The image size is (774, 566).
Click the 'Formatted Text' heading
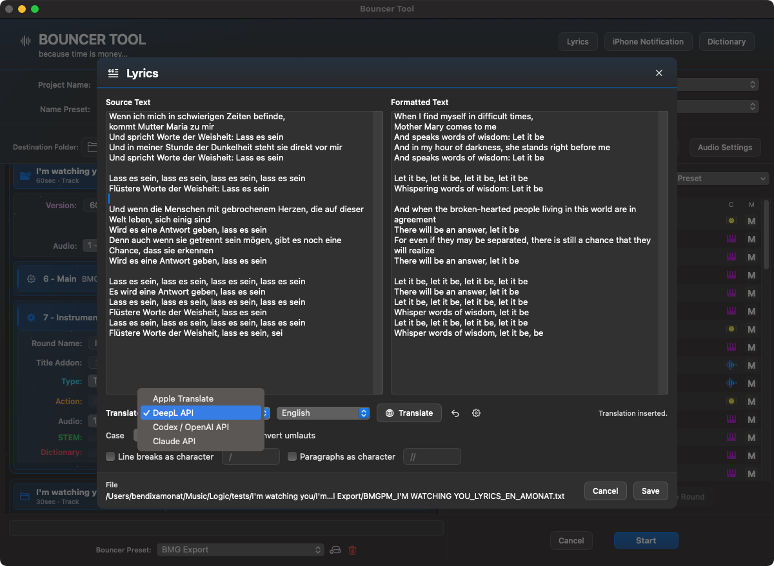click(x=420, y=102)
